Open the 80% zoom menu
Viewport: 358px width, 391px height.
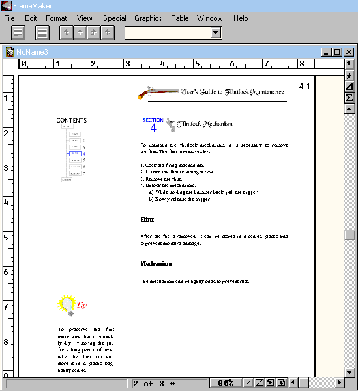pos(226,383)
